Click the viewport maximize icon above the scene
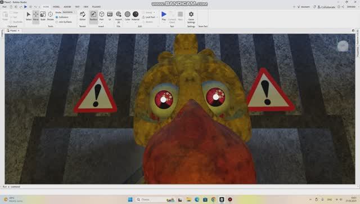The image size is (360, 204). pyautogui.click(x=353, y=30)
